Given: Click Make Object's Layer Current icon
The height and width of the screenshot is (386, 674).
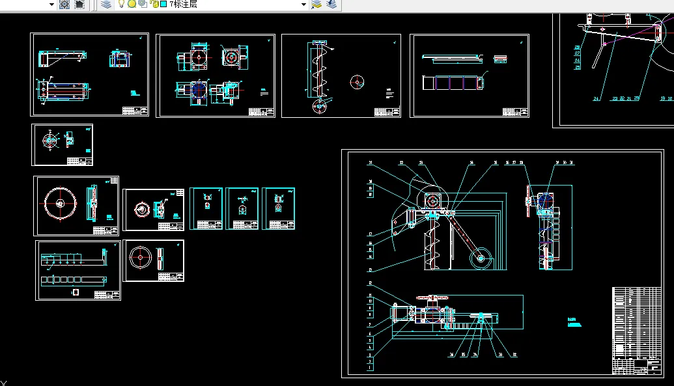Looking at the screenshot, I should coord(316,5).
